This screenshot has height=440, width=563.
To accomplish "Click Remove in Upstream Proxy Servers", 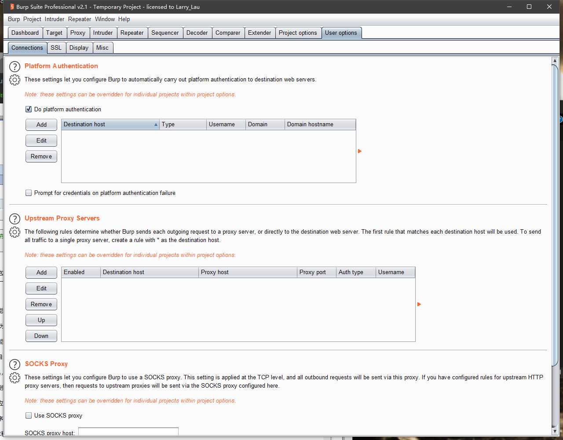I will click(41, 304).
